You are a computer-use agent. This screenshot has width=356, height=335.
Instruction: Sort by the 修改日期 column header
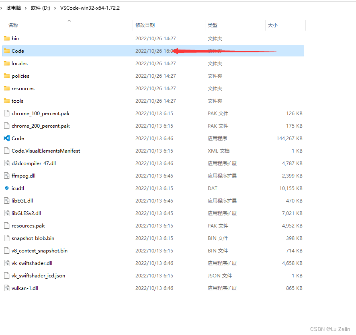click(145, 25)
